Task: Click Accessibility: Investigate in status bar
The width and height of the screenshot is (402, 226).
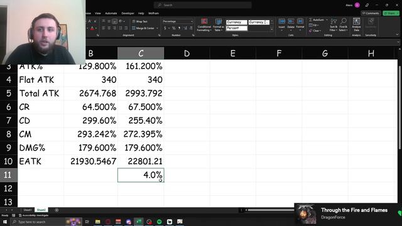Action: coord(33,215)
